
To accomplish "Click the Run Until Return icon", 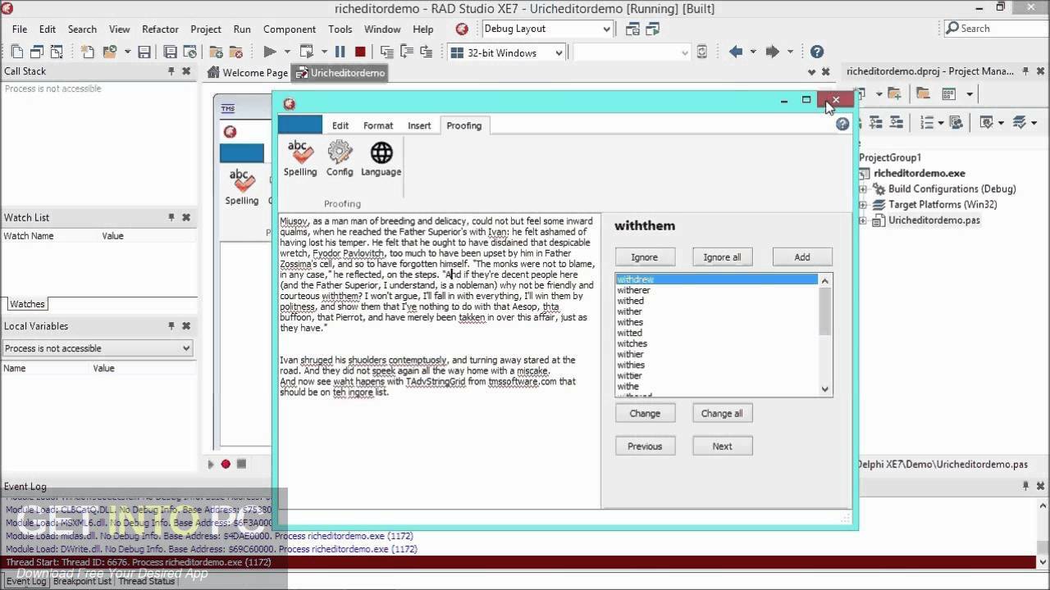I will (x=427, y=52).
